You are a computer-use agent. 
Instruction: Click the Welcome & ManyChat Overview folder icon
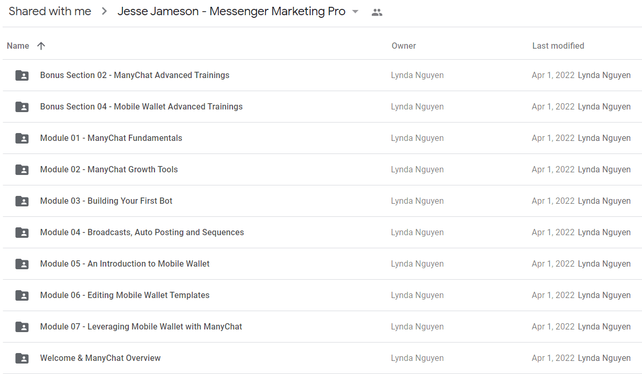point(22,358)
